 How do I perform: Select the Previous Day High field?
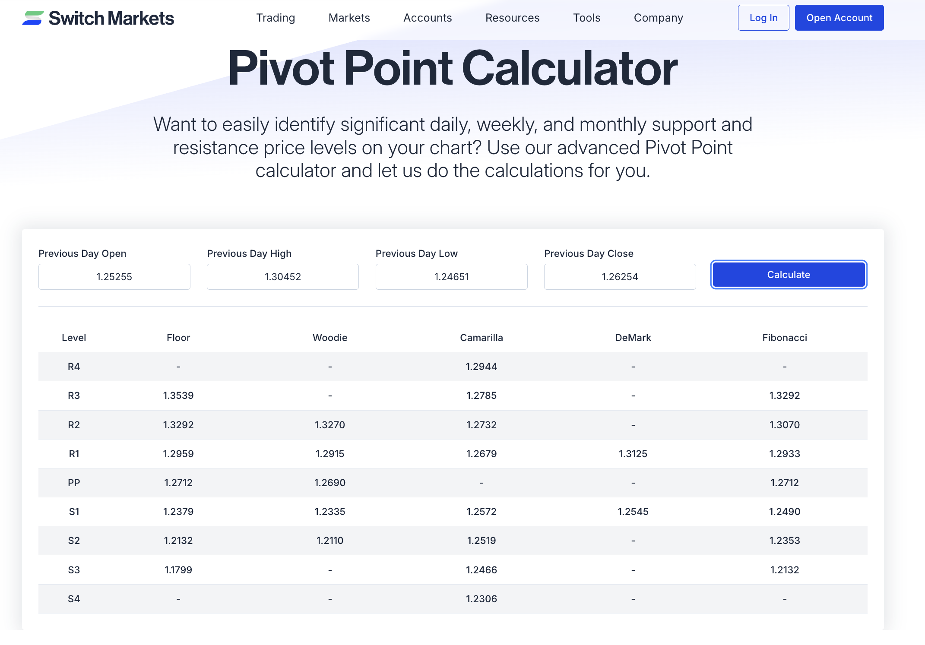tap(282, 277)
